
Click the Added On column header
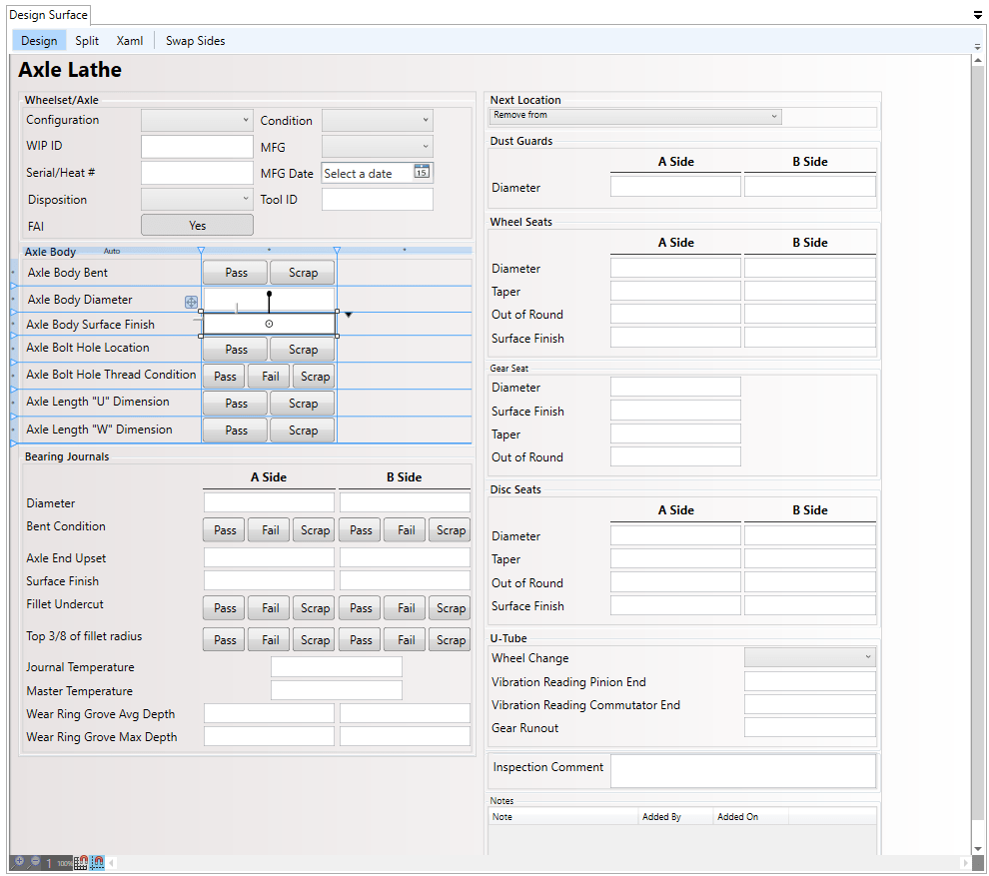(750, 817)
